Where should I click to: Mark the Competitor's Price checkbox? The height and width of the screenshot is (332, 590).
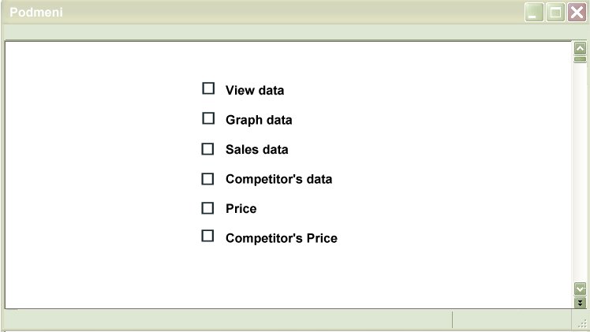[x=208, y=236]
